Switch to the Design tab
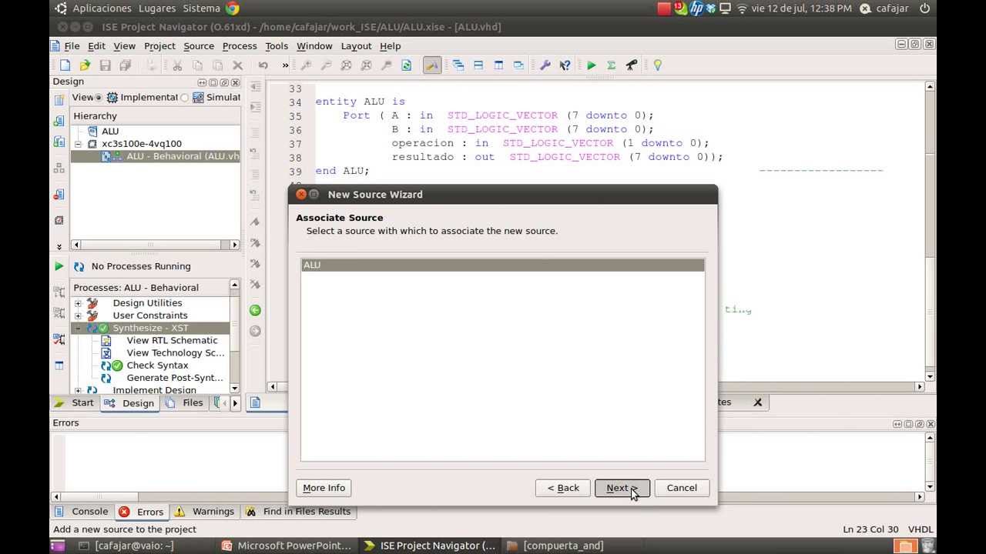 [130, 403]
